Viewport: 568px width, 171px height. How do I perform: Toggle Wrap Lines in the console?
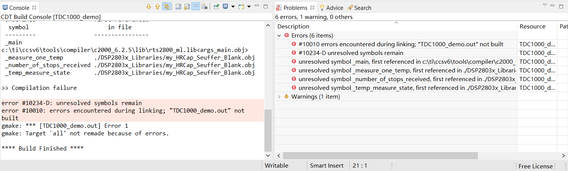coord(196,6)
